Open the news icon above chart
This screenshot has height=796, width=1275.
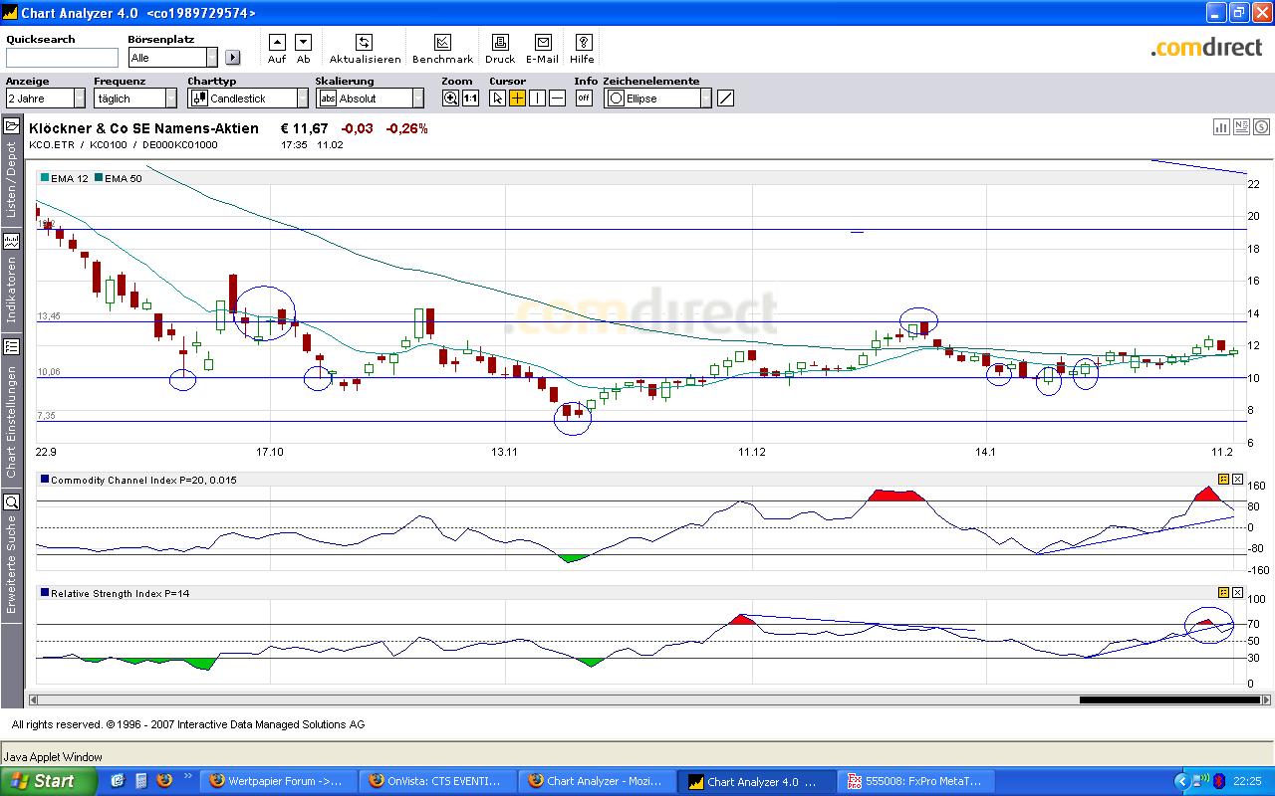tap(1241, 126)
